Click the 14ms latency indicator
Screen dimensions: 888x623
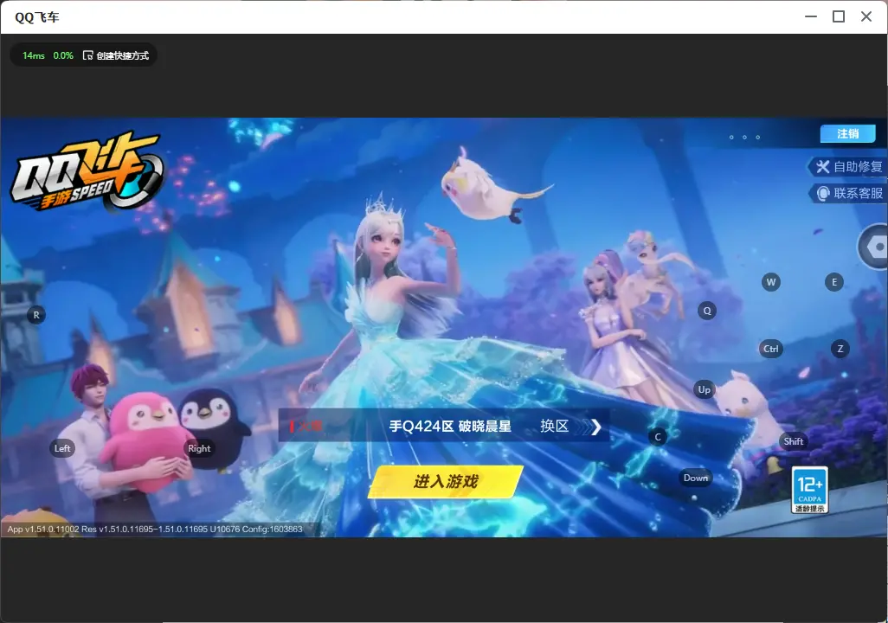point(34,55)
